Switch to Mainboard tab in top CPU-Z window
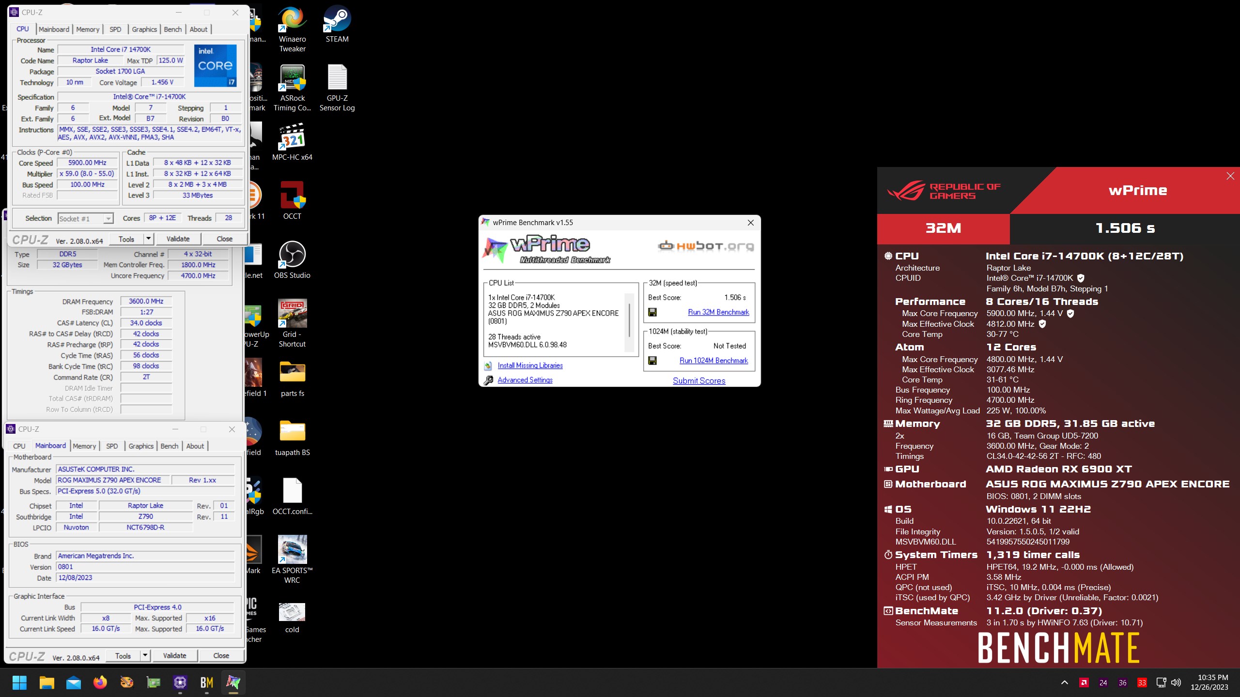Screen dimensions: 1240x697 (x=54, y=29)
